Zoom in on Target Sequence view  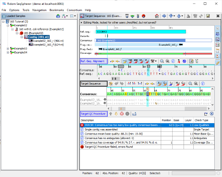point(190,83)
